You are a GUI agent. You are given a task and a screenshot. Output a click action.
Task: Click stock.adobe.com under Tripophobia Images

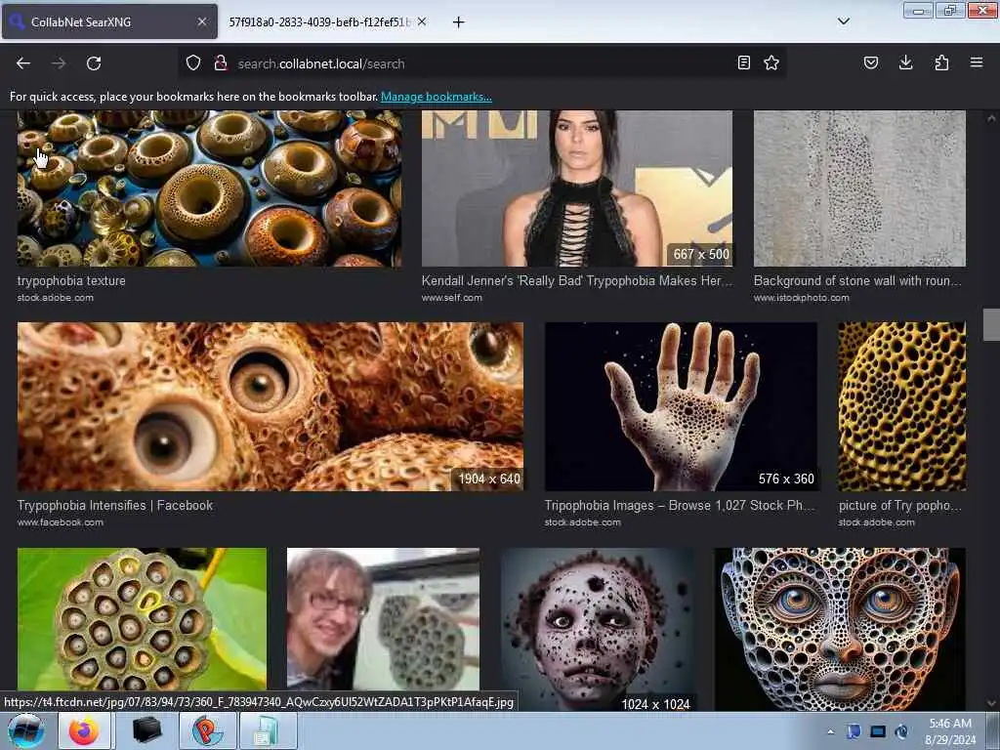[x=582, y=522]
